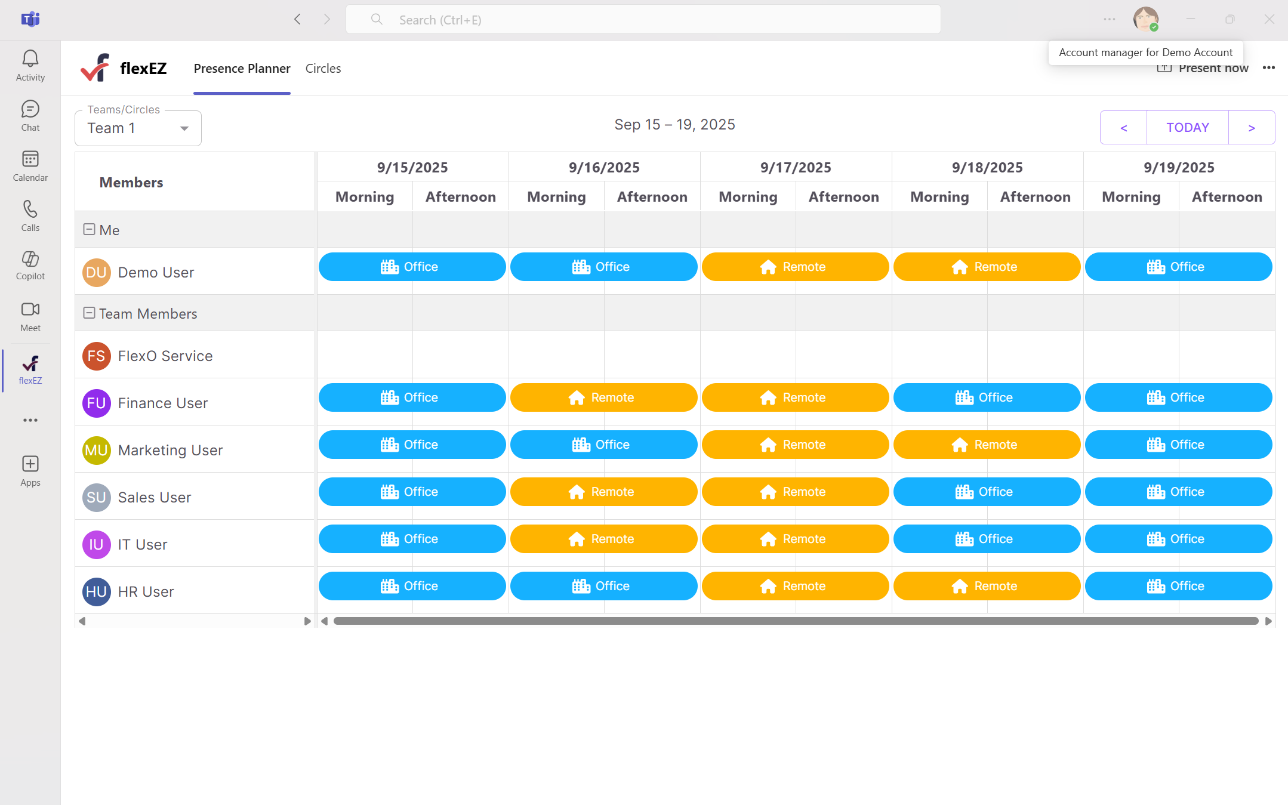Collapse the Me section
The width and height of the screenshot is (1288, 805).
point(89,229)
